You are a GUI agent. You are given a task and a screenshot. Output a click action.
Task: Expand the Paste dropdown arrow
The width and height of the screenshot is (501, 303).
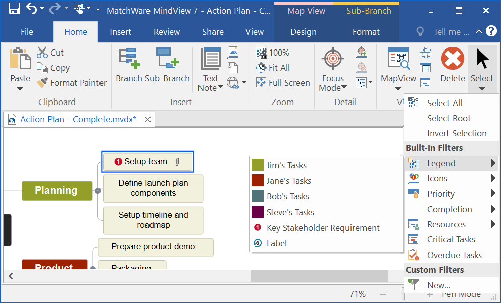20,88
